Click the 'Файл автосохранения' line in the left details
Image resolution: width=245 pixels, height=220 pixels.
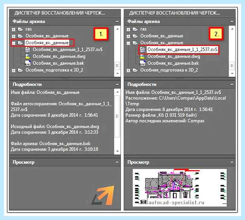tap(61, 106)
